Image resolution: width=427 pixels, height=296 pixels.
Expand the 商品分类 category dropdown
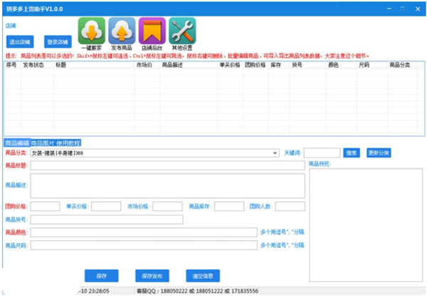[x=275, y=153]
